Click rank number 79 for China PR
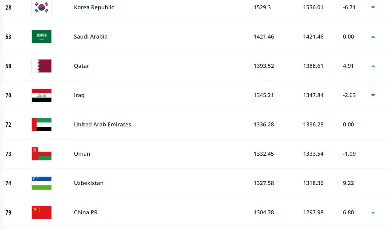 (x=8, y=213)
